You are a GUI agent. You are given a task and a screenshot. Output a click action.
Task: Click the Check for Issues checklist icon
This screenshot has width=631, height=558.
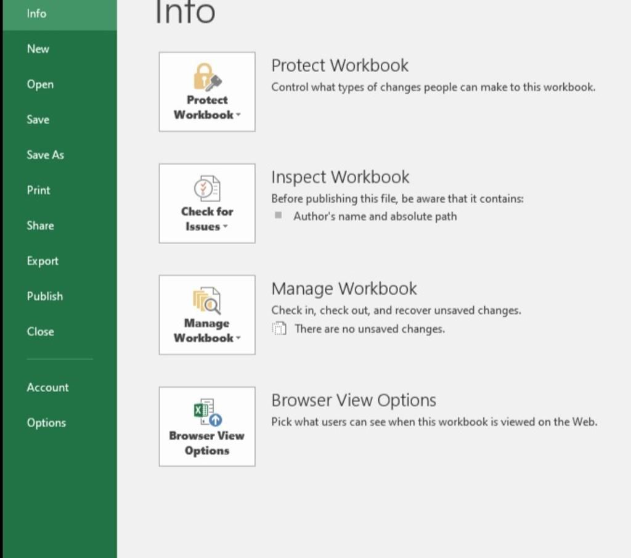point(207,189)
